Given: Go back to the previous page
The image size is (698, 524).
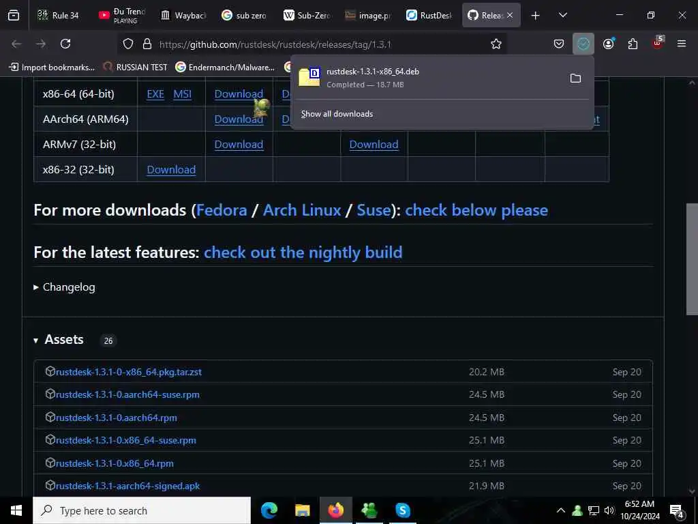Looking at the screenshot, I should [16, 44].
